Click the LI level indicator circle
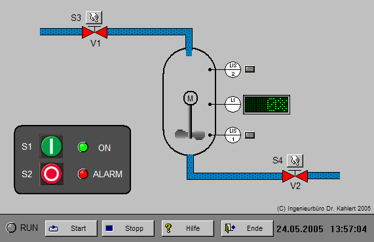The image size is (374, 242). tap(233, 104)
